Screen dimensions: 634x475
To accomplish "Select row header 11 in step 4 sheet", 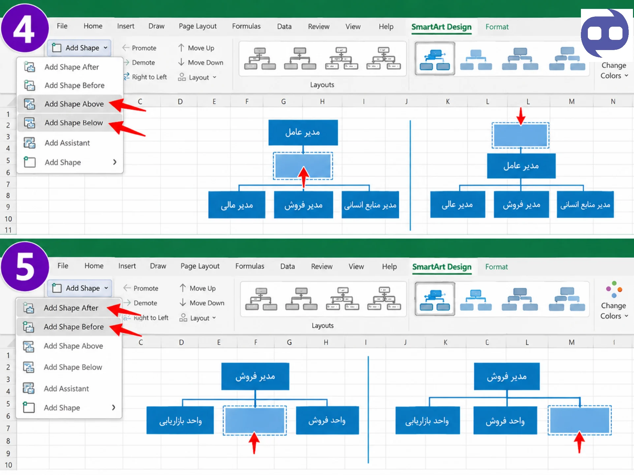I will pyautogui.click(x=8, y=230).
